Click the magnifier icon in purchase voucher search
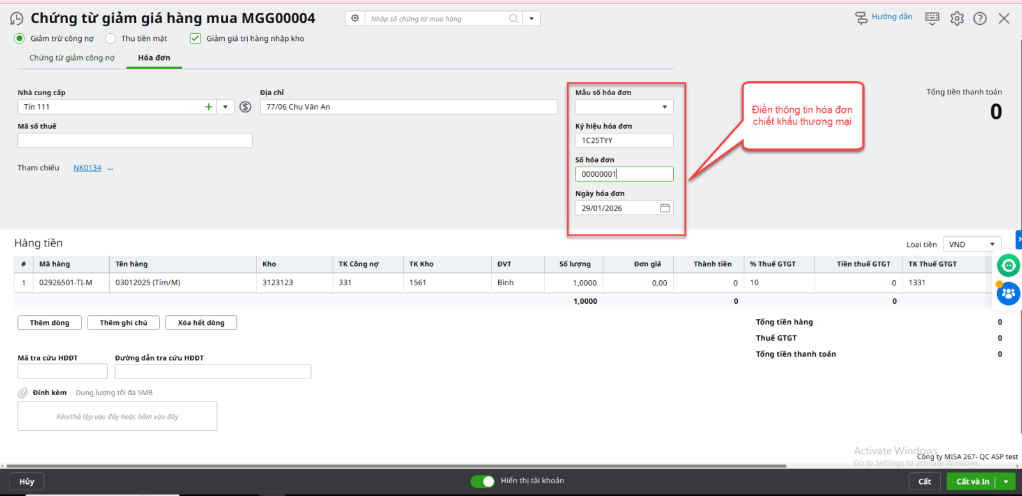Screen dimensions: 1022x496 [x=513, y=19]
